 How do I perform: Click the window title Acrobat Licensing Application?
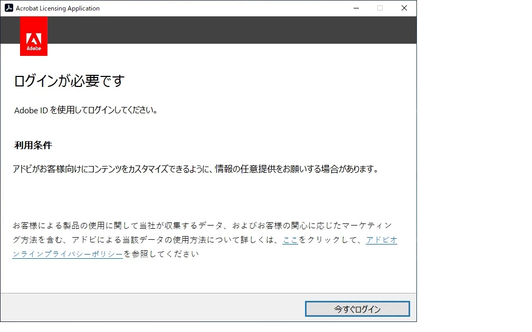[x=58, y=8]
